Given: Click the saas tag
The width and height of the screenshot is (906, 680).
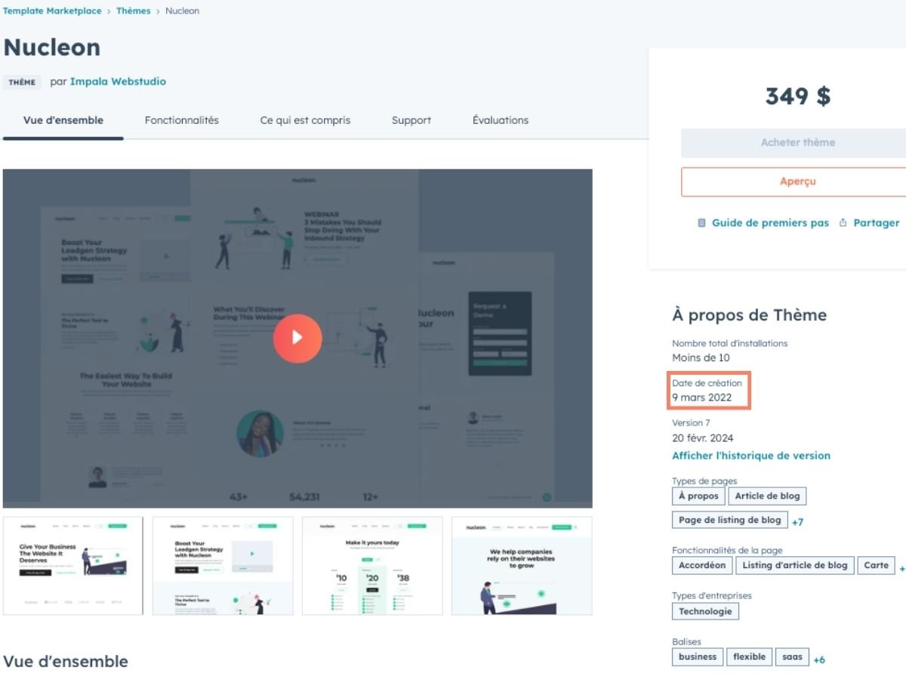Looking at the screenshot, I should tap(792, 657).
